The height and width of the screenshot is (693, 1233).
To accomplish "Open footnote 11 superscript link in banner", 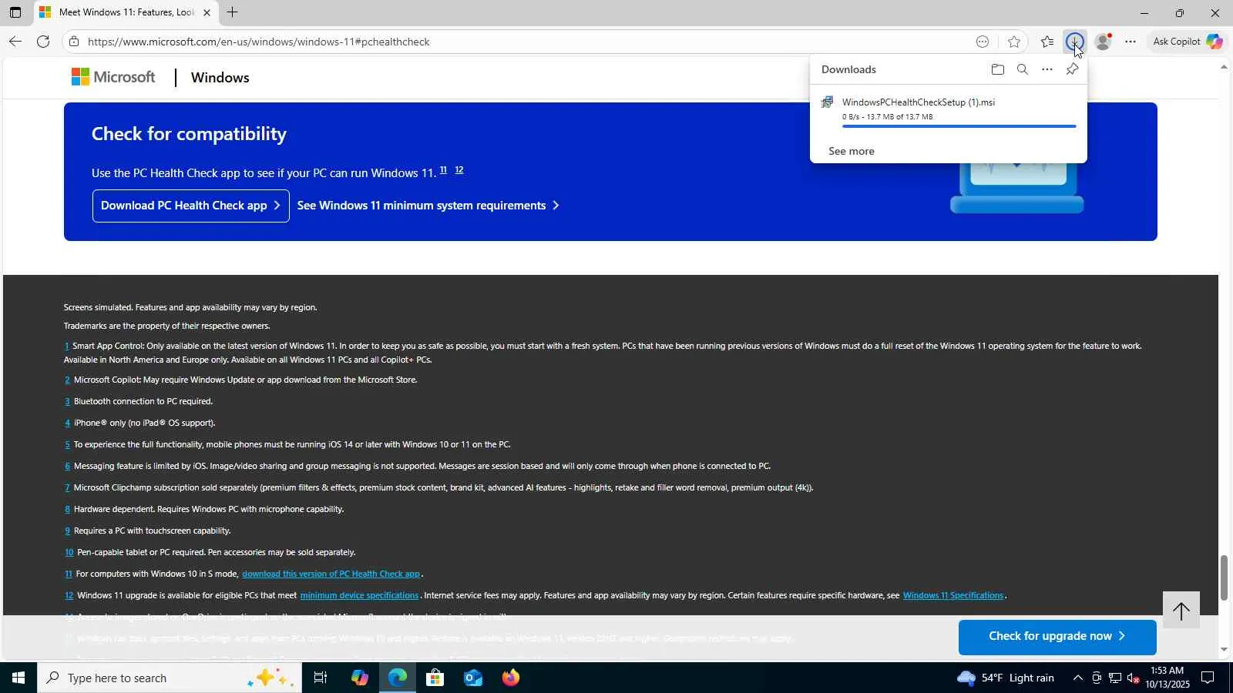I will (443, 170).
